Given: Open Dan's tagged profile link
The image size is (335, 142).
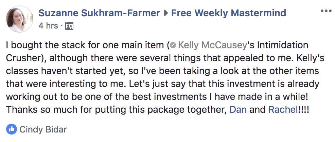Looking at the screenshot, I should tap(238, 110).
